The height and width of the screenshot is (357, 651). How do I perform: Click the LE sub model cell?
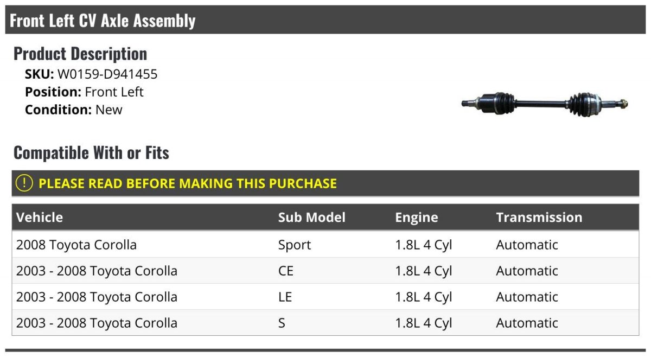[285, 297]
